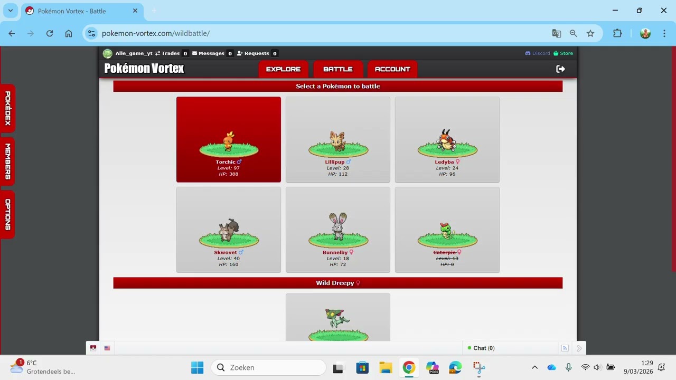The image size is (676, 380).
Task: Click the logout icon
Action: point(561,69)
